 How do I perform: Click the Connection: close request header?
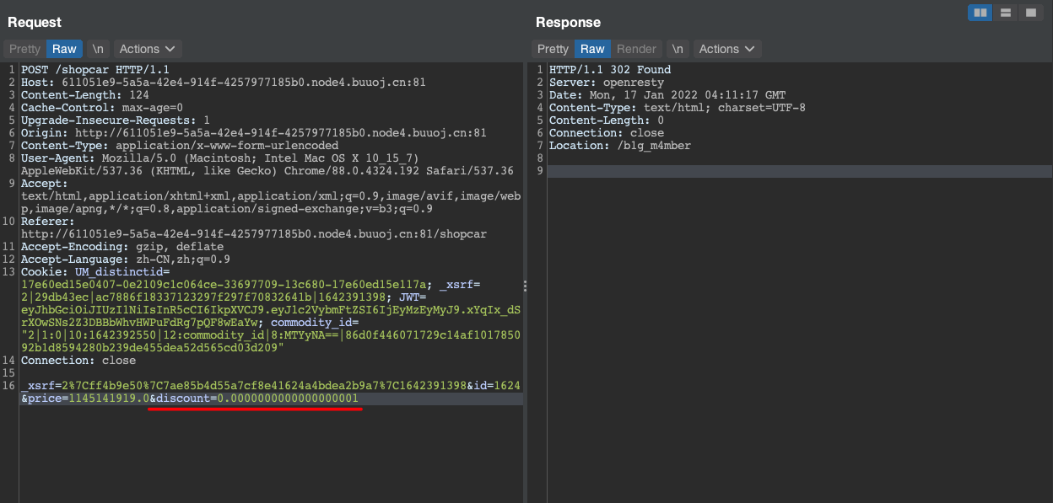coord(78,361)
